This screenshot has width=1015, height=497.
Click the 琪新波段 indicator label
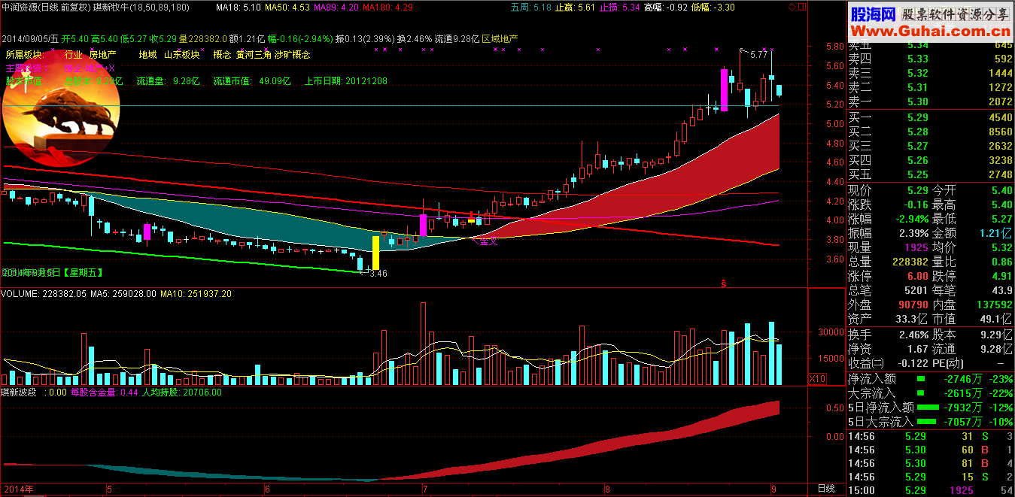(20, 392)
